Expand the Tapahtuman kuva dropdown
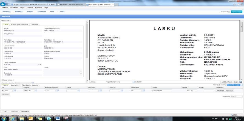 (x=133, y=82)
